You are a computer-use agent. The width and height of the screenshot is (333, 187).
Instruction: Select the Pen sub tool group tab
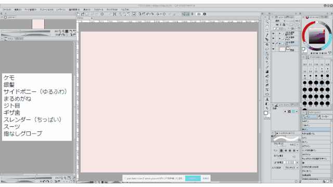point(310,117)
